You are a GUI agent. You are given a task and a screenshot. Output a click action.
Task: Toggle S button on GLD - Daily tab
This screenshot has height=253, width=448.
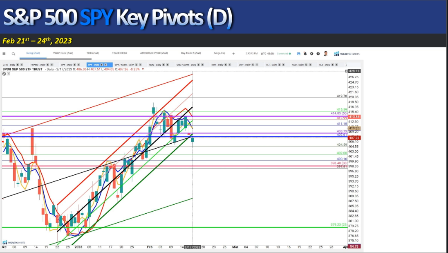pos(306,65)
